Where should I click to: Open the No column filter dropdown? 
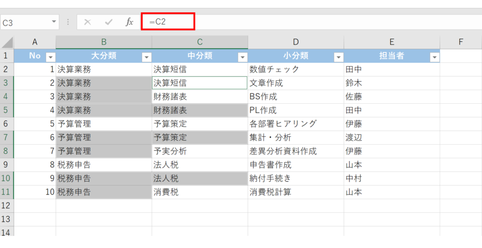point(50,57)
